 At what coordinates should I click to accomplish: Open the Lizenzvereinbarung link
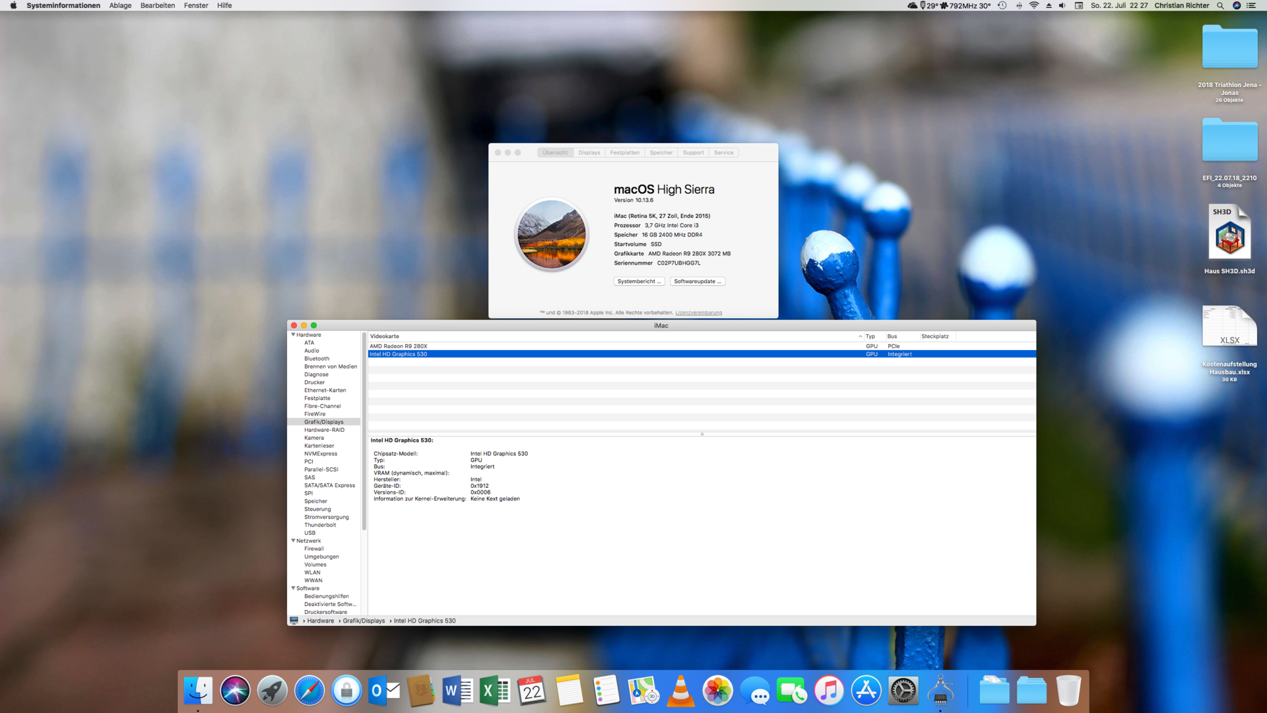[x=698, y=313]
